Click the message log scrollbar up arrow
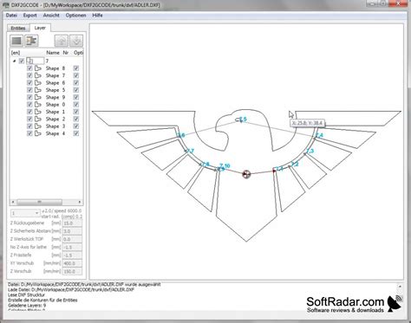 [x=400, y=287]
